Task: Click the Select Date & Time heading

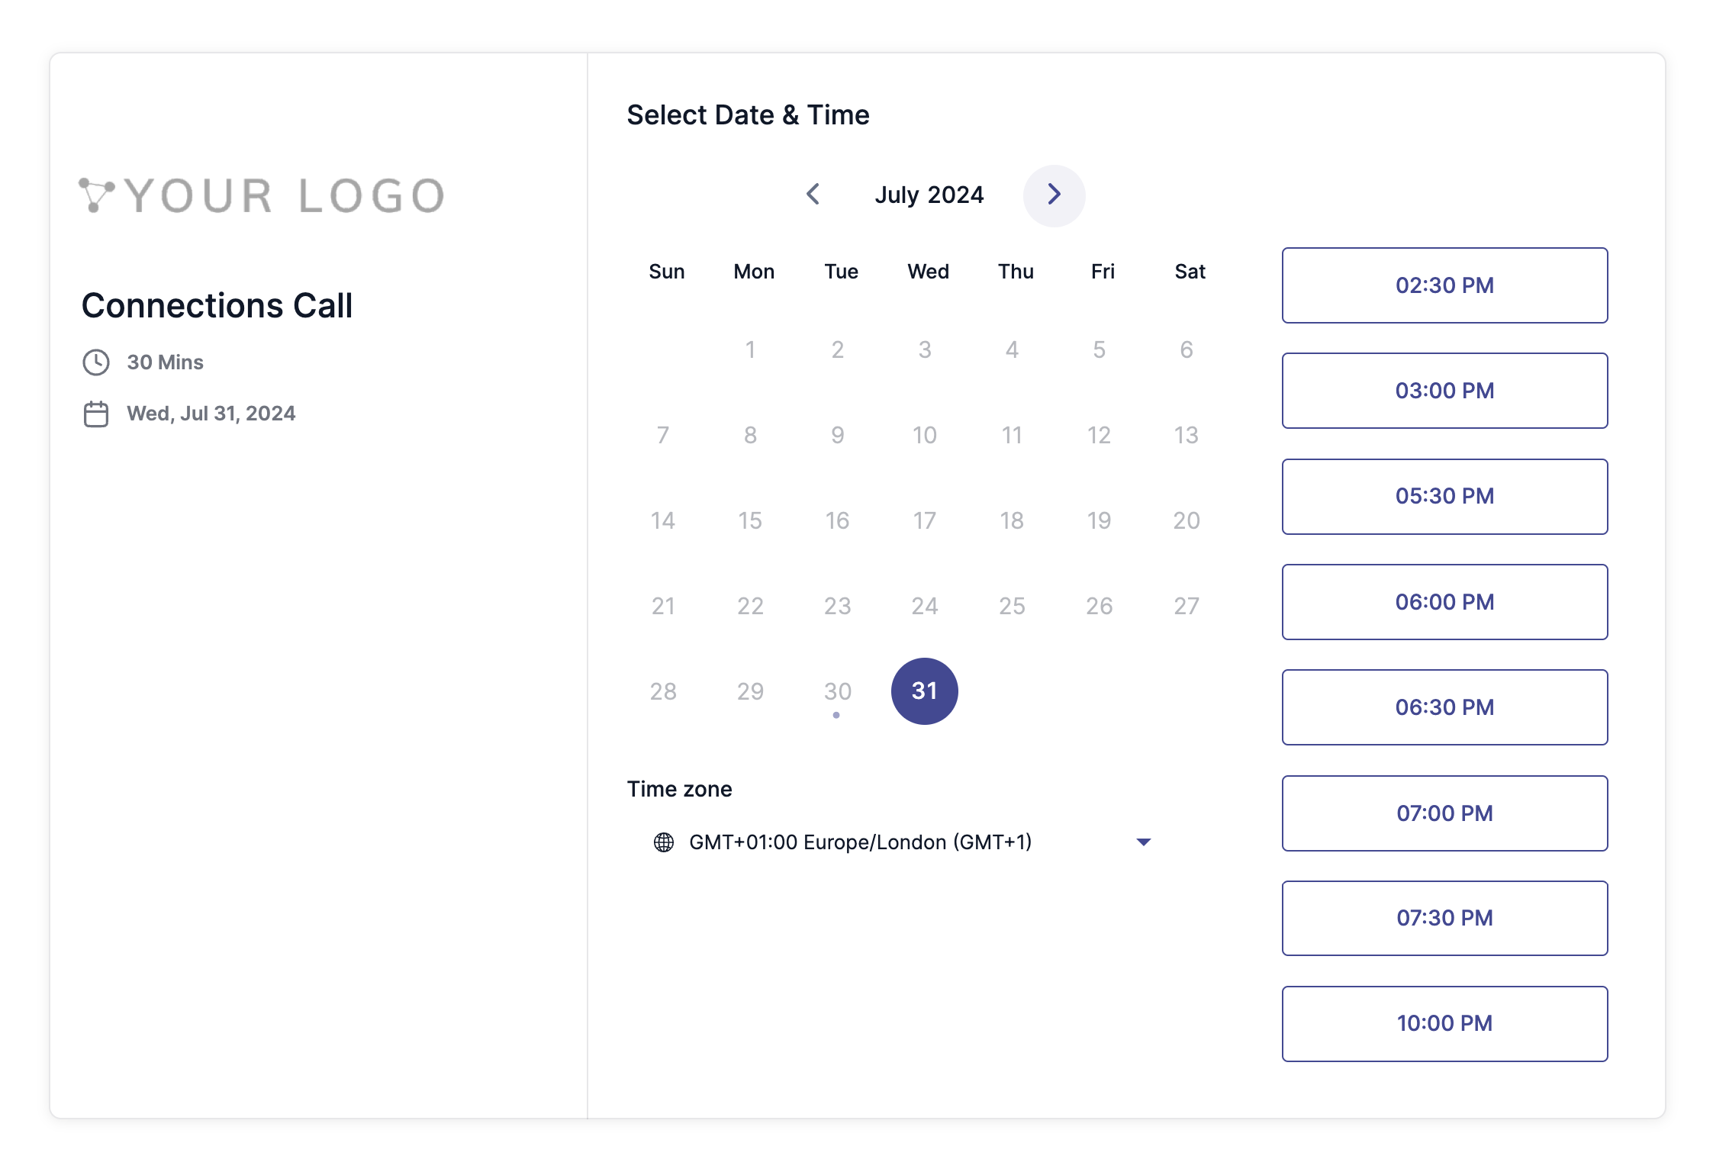Action: [749, 114]
